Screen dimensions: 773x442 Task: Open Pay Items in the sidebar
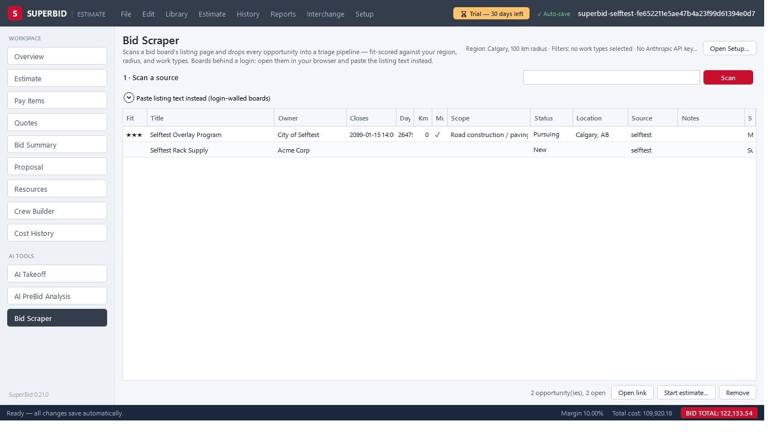click(57, 100)
